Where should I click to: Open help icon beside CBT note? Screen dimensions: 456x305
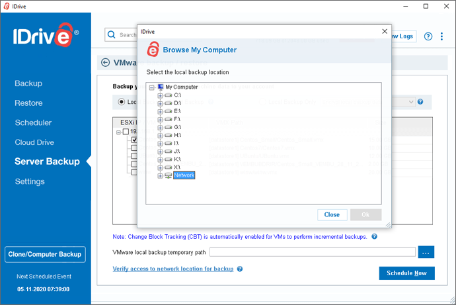(x=374, y=236)
